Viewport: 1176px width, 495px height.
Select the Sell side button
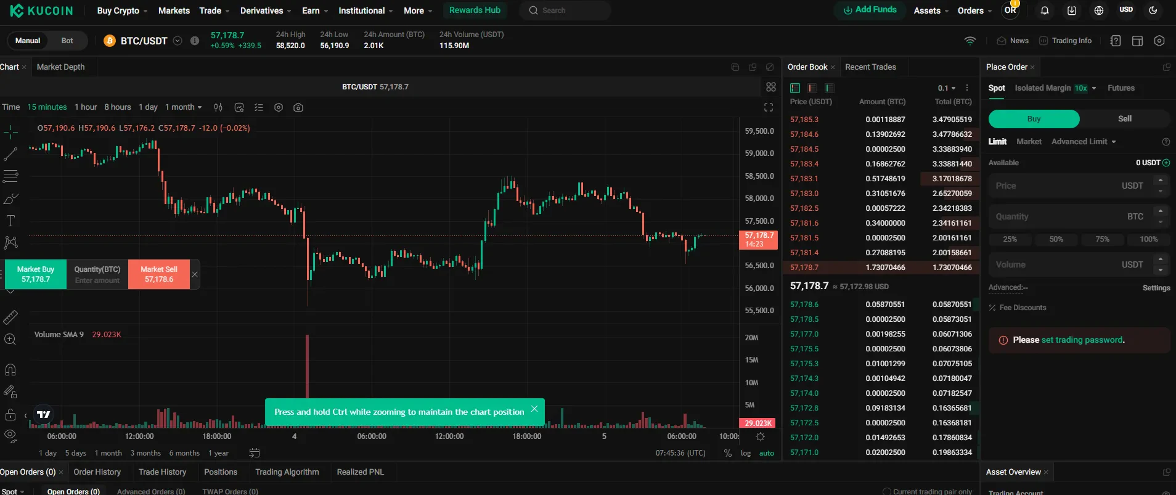pos(1125,119)
